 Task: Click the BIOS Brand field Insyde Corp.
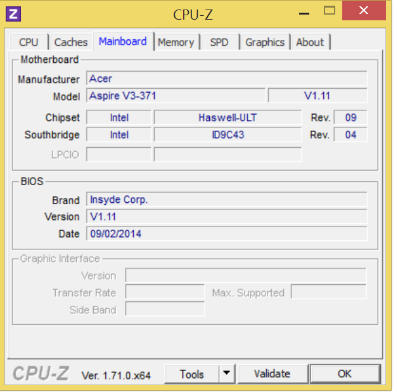point(227,199)
